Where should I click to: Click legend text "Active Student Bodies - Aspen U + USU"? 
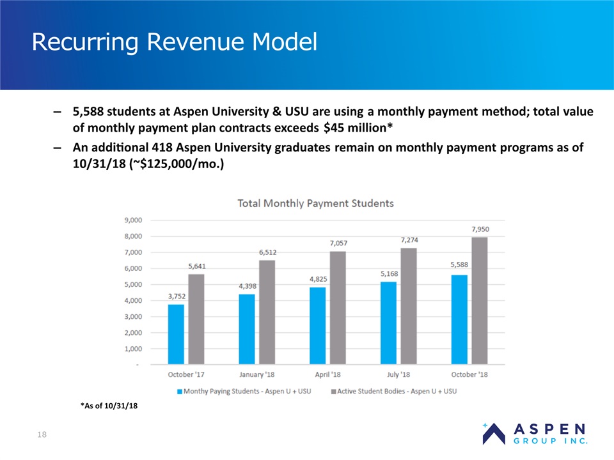tap(397, 392)
